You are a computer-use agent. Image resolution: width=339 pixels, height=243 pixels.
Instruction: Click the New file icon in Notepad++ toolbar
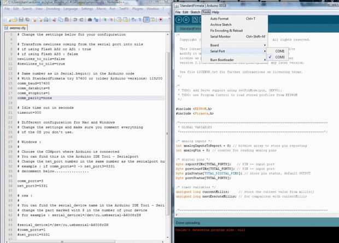coord(9,20)
